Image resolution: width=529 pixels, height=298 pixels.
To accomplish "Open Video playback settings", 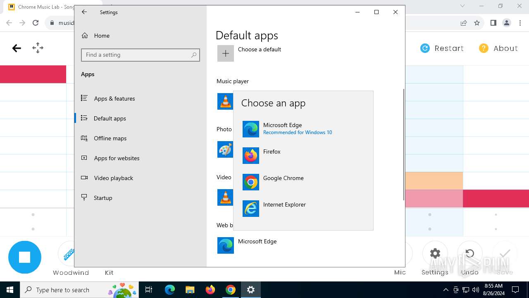I will point(141,178).
